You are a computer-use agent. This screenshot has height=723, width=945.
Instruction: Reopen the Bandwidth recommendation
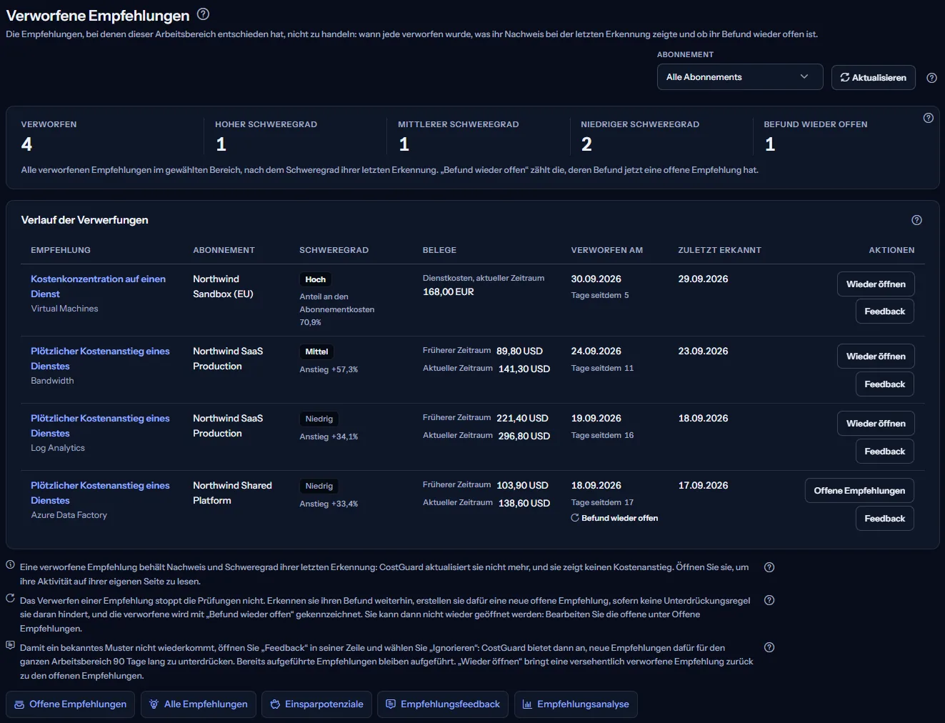(876, 356)
